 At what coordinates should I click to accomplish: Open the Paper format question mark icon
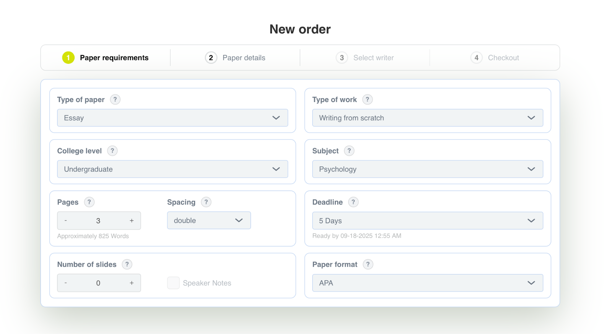[368, 264]
